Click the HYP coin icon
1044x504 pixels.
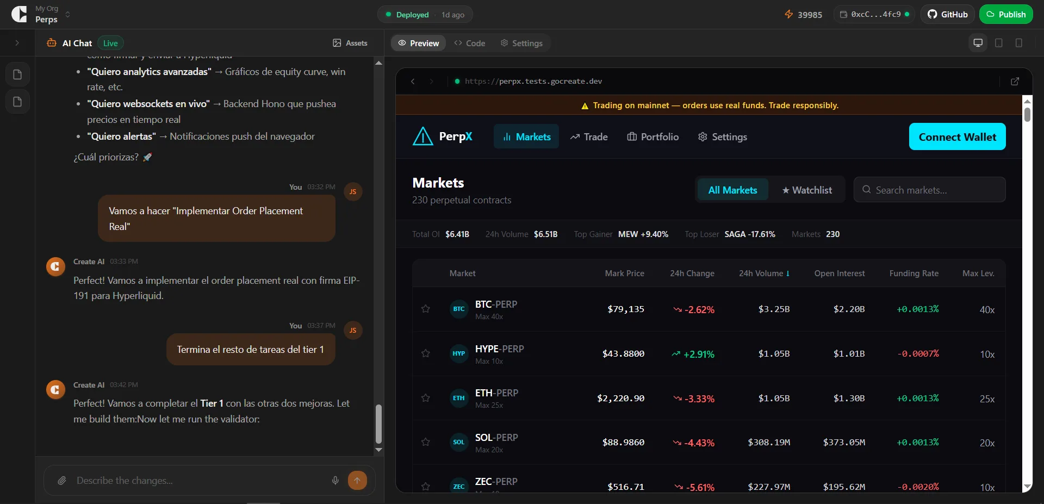click(x=459, y=353)
